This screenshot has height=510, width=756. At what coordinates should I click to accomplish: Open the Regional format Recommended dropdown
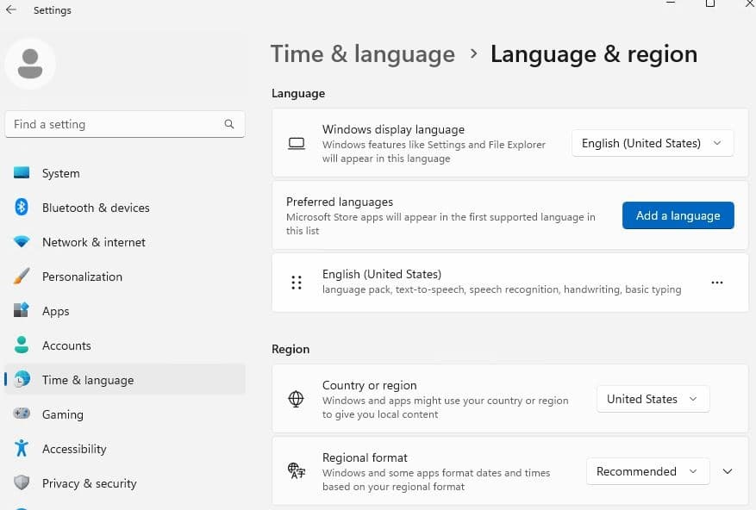point(647,471)
